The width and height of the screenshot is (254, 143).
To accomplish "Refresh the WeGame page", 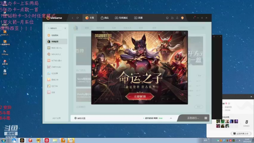I will [x=77, y=18].
